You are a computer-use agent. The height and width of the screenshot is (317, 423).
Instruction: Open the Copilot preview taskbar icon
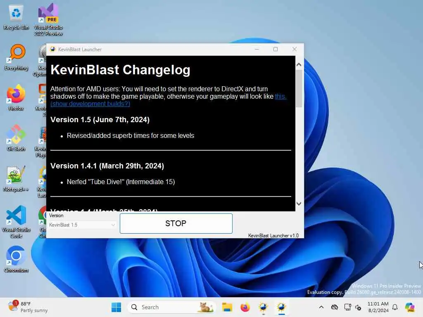[410, 307]
